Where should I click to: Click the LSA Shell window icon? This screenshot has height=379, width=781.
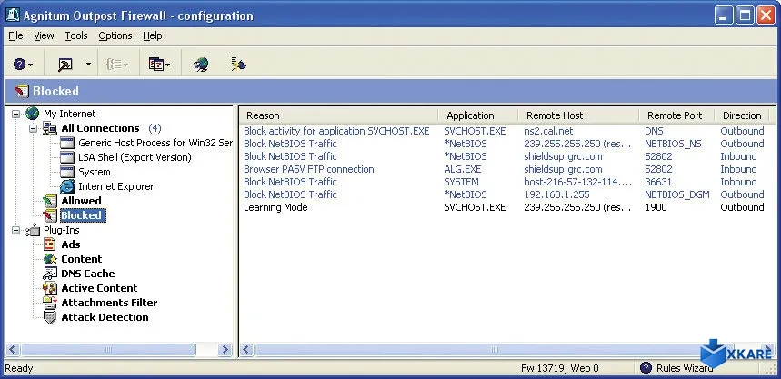coord(66,157)
